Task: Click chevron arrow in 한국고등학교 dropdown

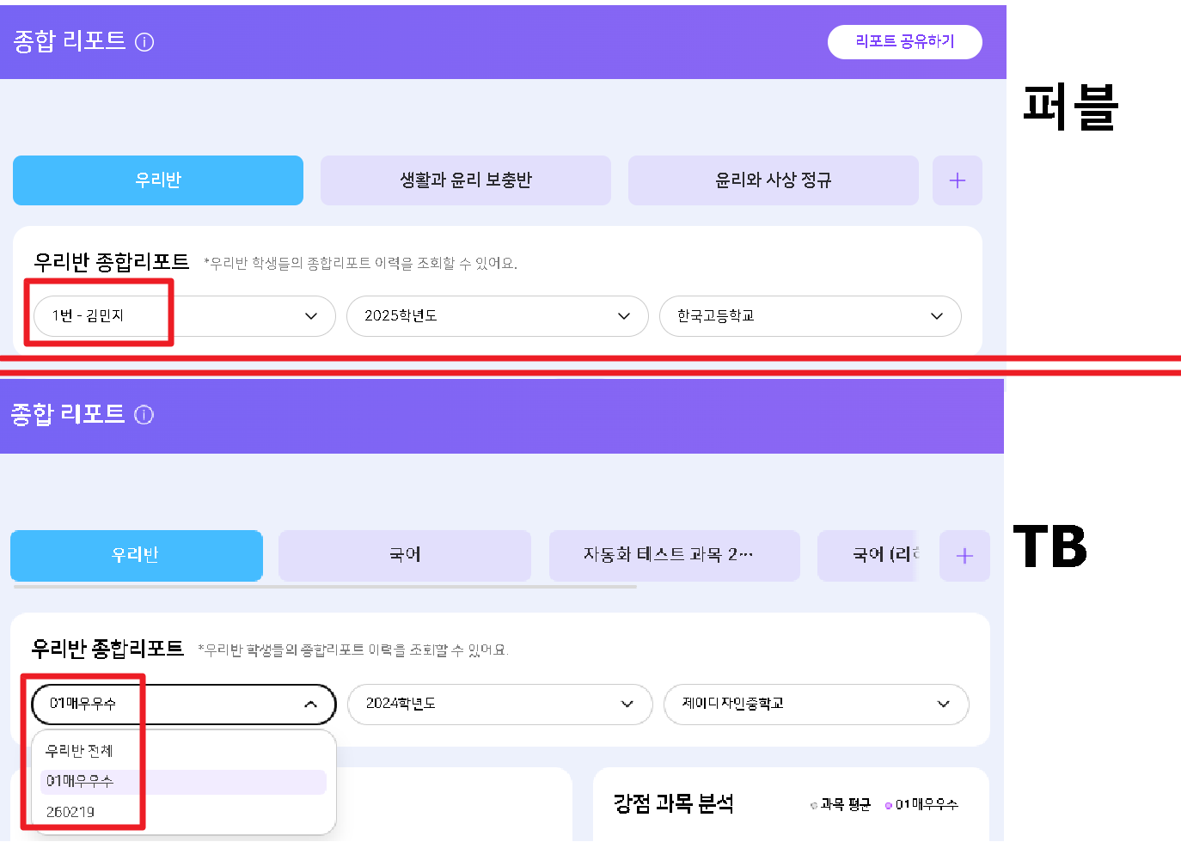Action: [x=936, y=316]
